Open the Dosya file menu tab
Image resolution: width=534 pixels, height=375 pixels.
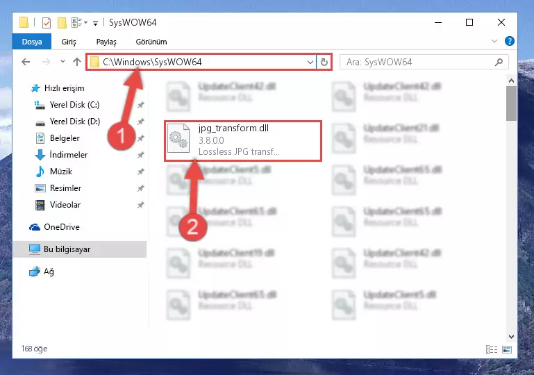coord(32,42)
